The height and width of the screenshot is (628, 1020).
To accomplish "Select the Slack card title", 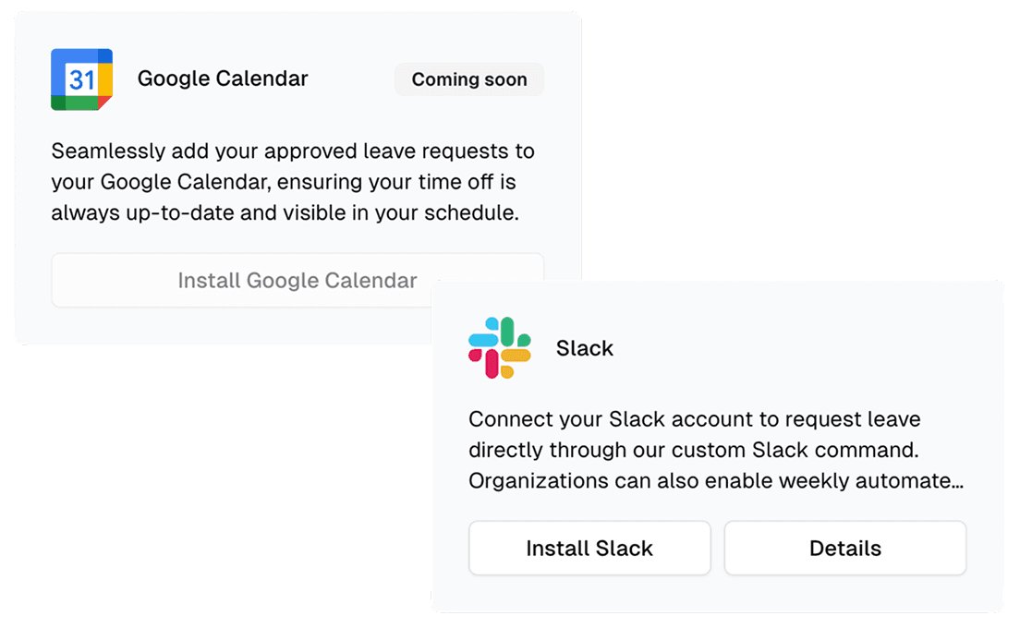I will (585, 348).
